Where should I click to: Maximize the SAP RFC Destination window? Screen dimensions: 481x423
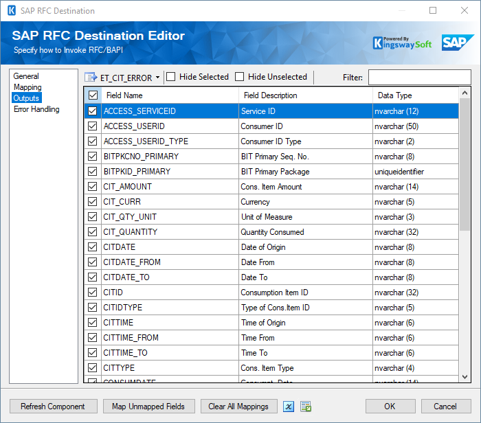click(433, 10)
